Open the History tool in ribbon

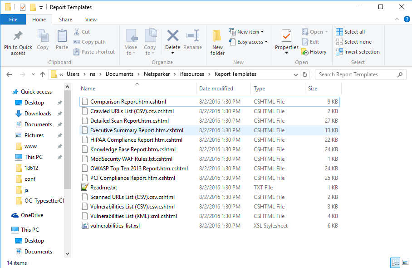[314, 52]
